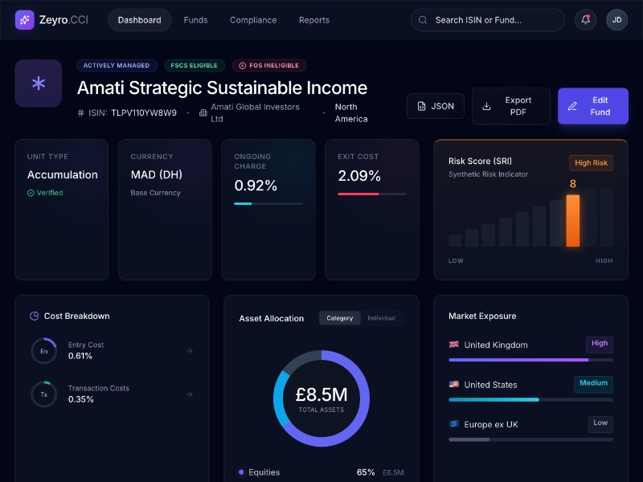Open the notifications bell
Screen dimensions: 643x482
[x=585, y=20]
